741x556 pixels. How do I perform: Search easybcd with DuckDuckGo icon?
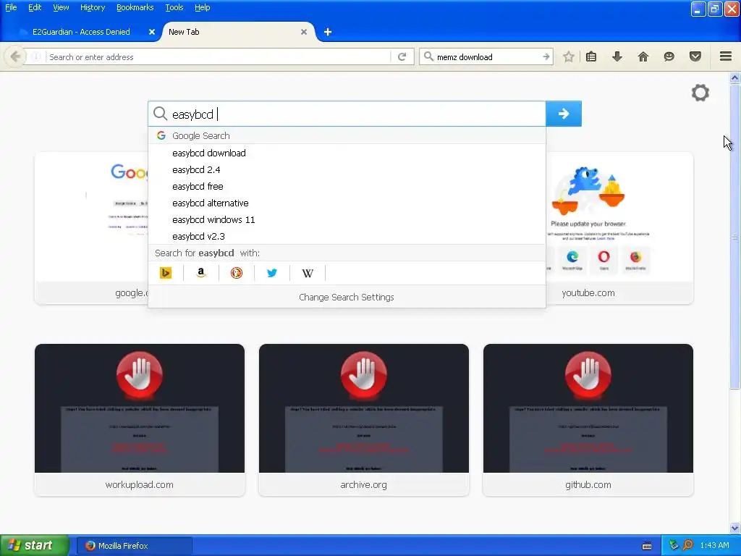pyautogui.click(x=237, y=273)
